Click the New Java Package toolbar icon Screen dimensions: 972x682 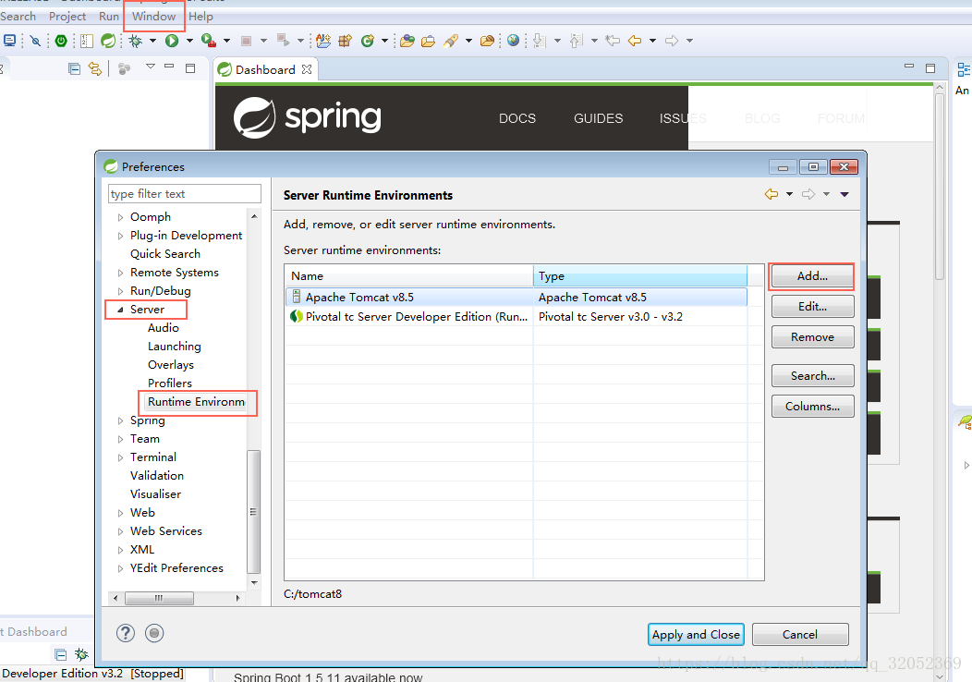[x=345, y=41]
